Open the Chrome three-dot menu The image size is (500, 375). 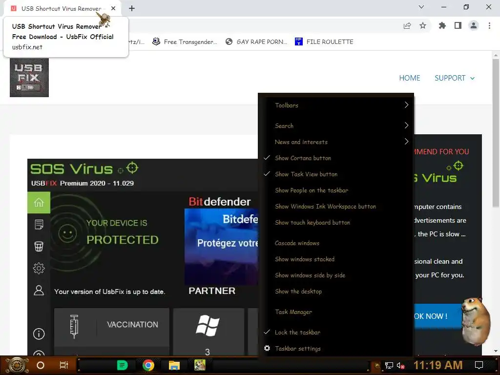coord(489,25)
